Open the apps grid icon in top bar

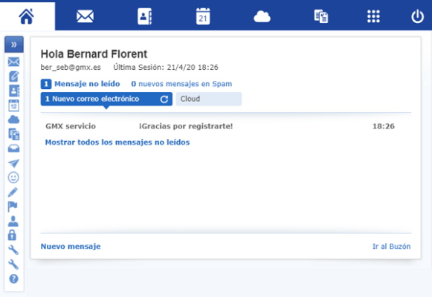pos(373,16)
